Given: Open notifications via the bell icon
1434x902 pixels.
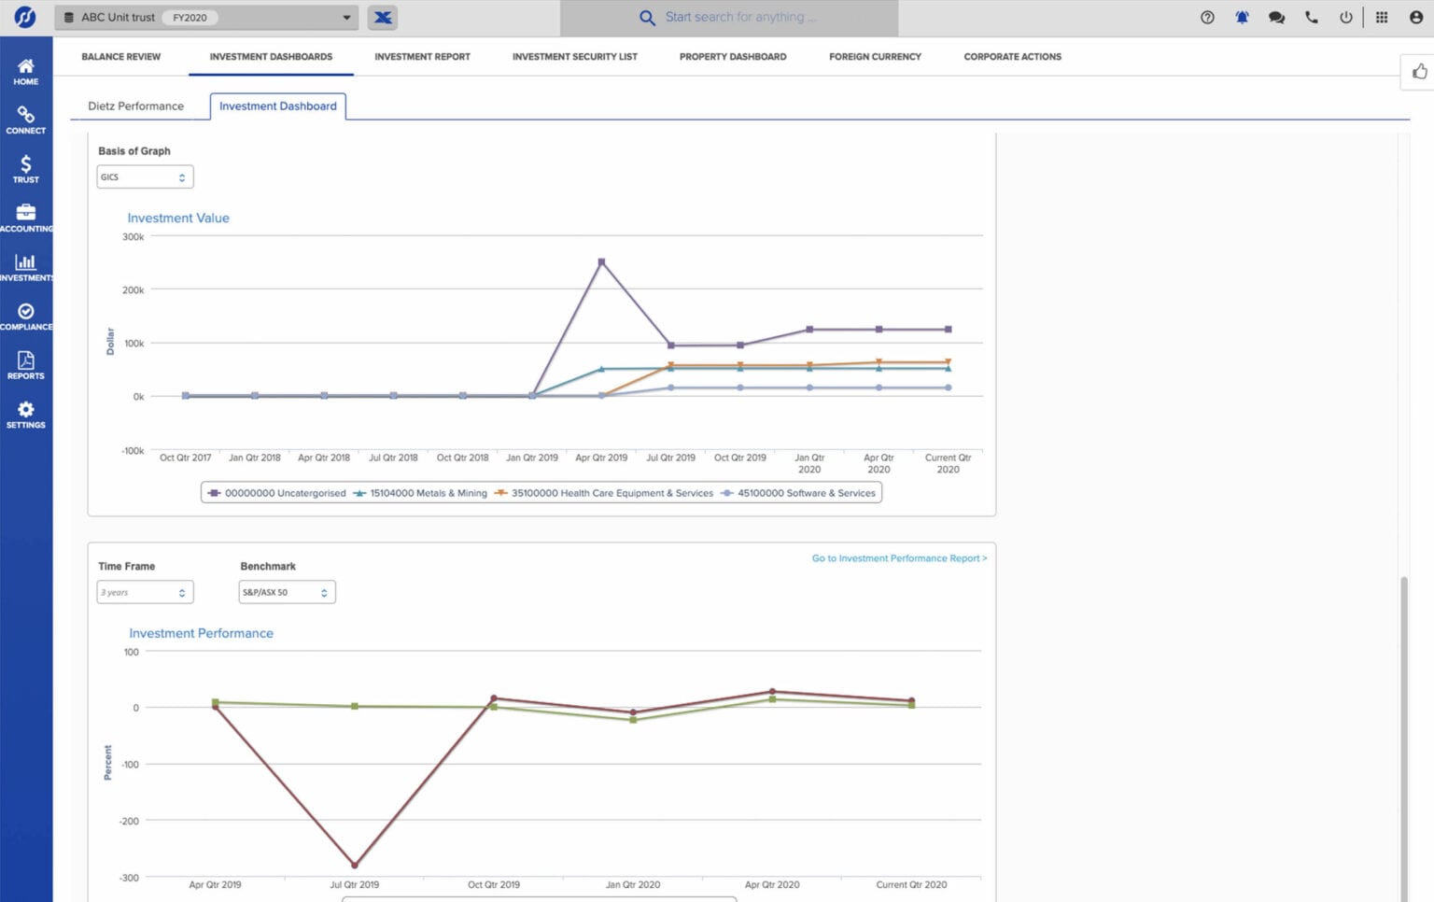Looking at the screenshot, I should [x=1242, y=17].
